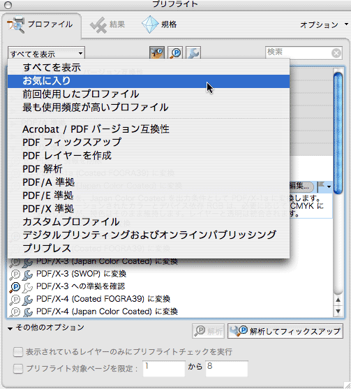Enable プリフライト対象ページを限定 checkbox
The height and width of the screenshot is (389, 351).
click(x=18, y=369)
